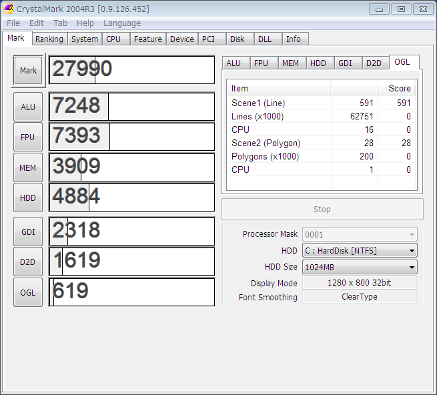
Task: Click the HDD score bar 4884
Action: 132,197
